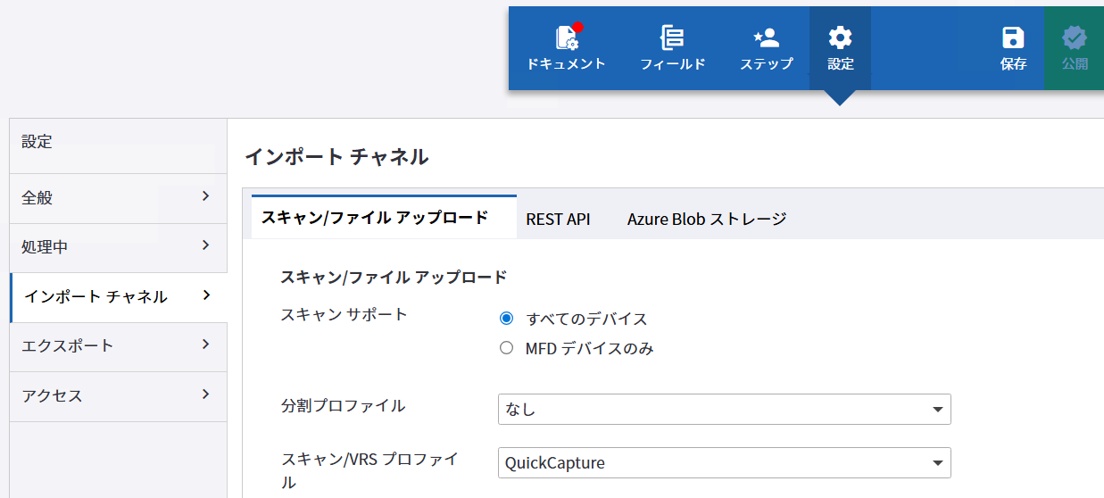Click the インポート チャネル page heading

click(x=336, y=157)
